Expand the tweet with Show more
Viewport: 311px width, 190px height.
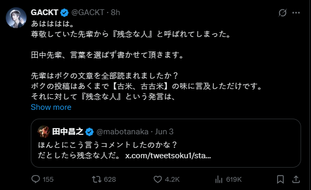tap(51, 107)
